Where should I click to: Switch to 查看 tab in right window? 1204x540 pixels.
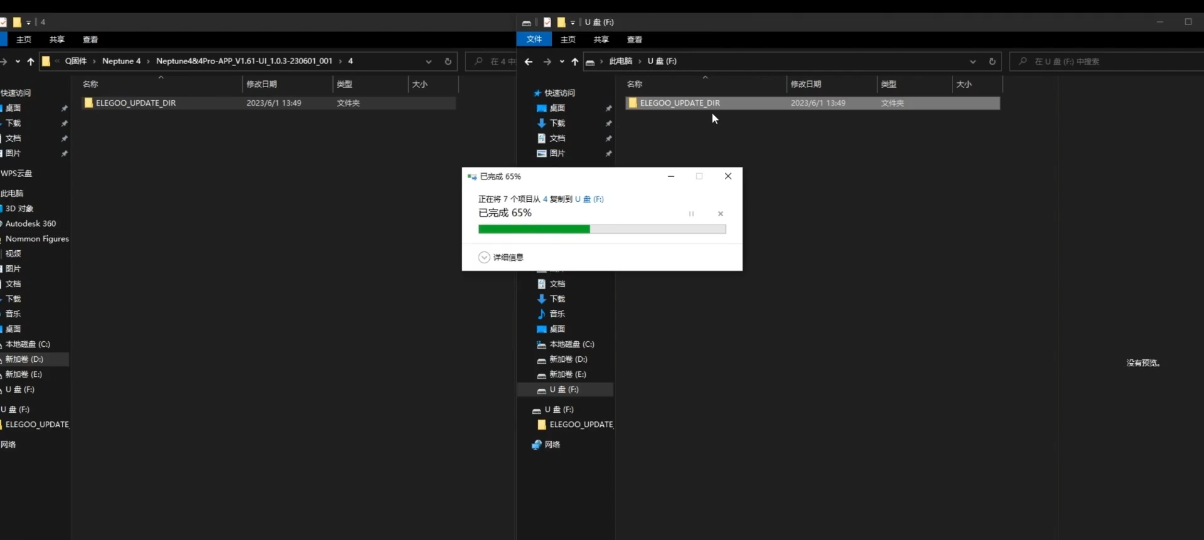pos(635,40)
